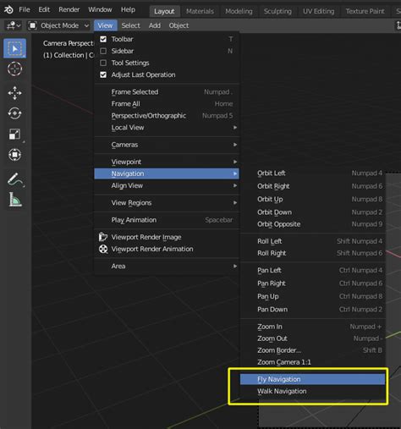Choose Zoom Out
This screenshot has height=429, width=401.
(x=313, y=338)
